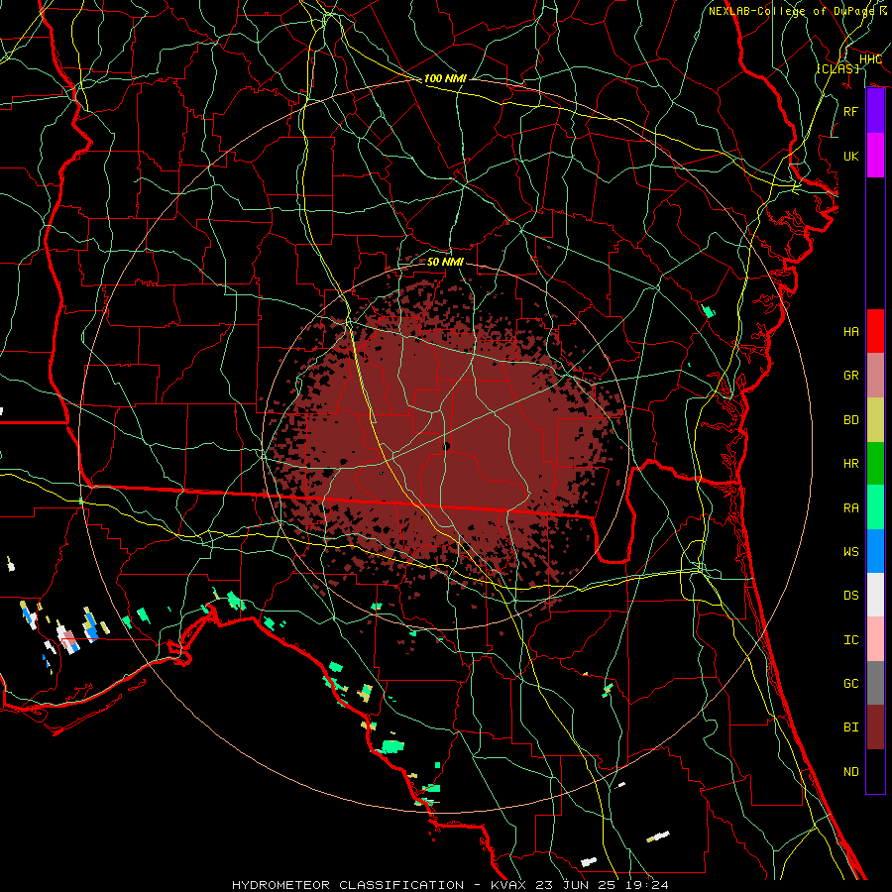Click the 'BD' legend label

tap(850, 420)
